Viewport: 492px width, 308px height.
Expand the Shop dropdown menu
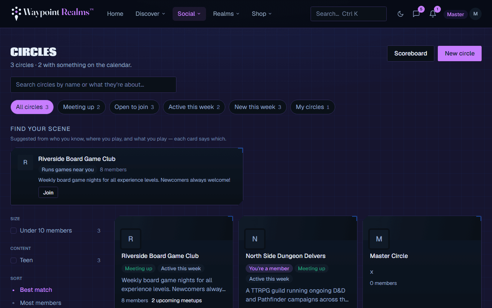pos(262,14)
